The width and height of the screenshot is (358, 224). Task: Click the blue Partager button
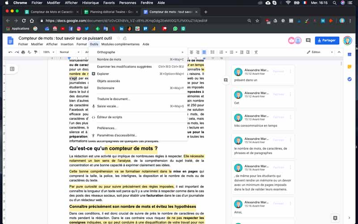327,40
